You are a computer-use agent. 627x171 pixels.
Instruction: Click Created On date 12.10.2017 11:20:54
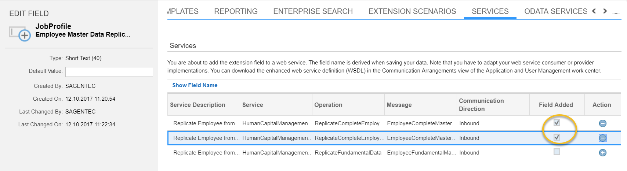90,99
